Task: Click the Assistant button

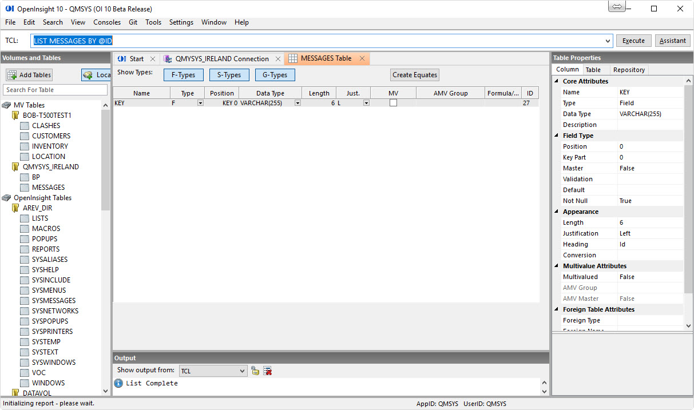Action: (673, 41)
